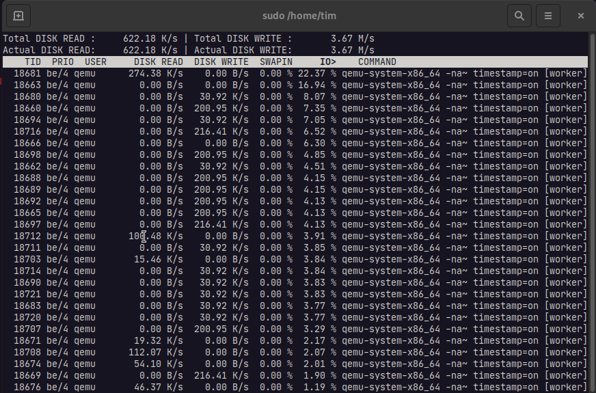Open the terminal search icon
This screenshot has width=596, height=393.
point(519,16)
